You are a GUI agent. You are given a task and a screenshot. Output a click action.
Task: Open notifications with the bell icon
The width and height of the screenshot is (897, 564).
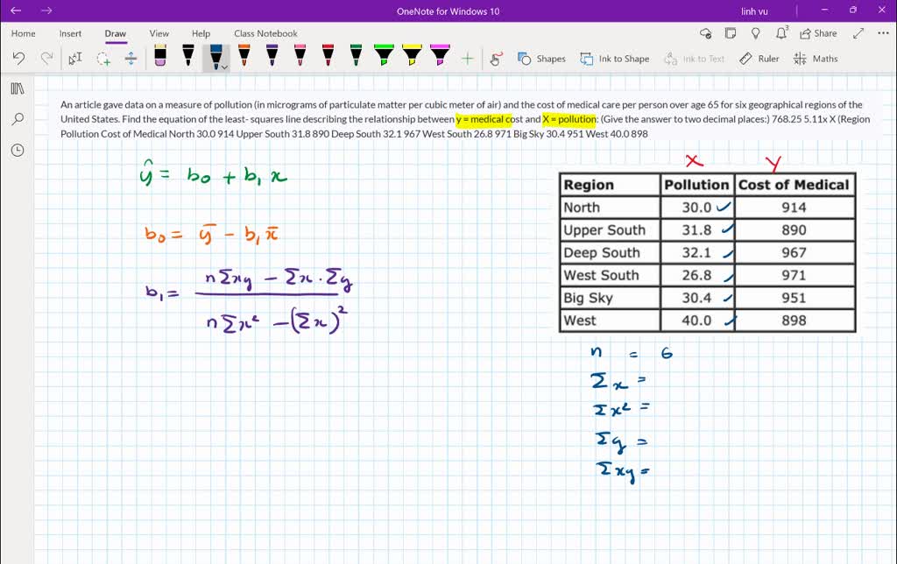click(780, 33)
